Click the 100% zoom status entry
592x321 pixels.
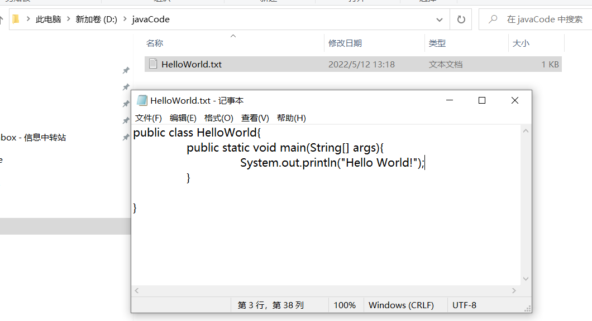(x=345, y=305)
